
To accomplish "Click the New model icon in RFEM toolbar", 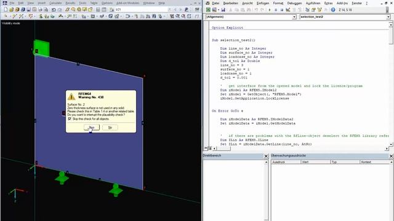I will pos(6,10).
